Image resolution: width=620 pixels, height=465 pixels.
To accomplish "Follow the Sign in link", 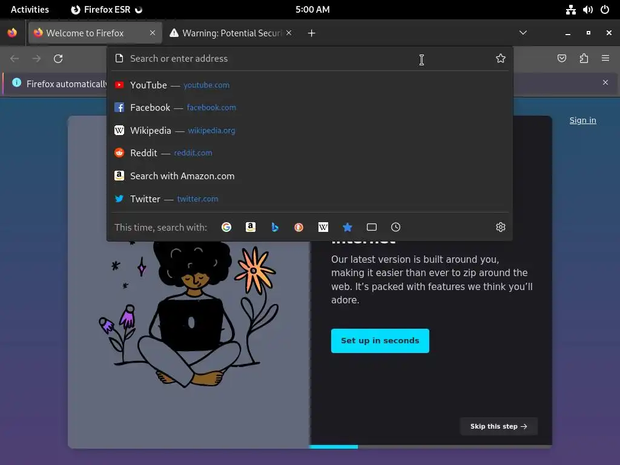I will click(x=582, y=120).
